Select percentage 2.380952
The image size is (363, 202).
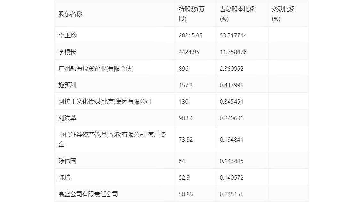[231, 69]
